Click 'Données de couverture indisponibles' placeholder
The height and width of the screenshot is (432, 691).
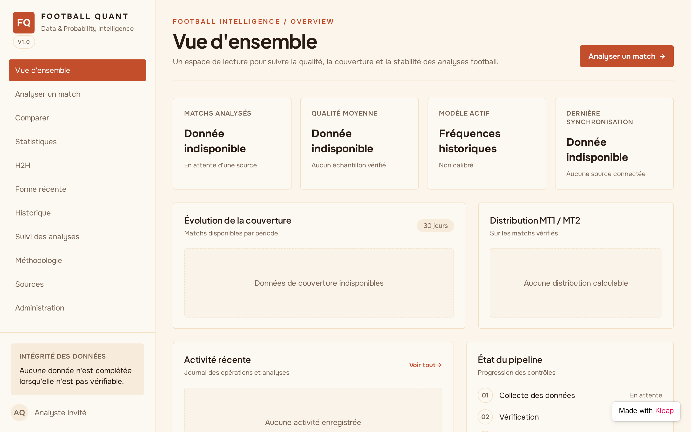click(319, 283)
